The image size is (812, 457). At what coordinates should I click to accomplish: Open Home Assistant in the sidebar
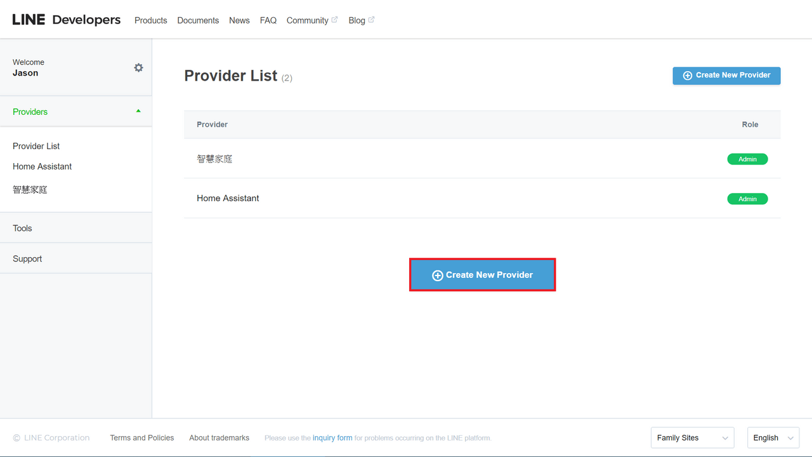pyautogui.click(x=43, y=166)
